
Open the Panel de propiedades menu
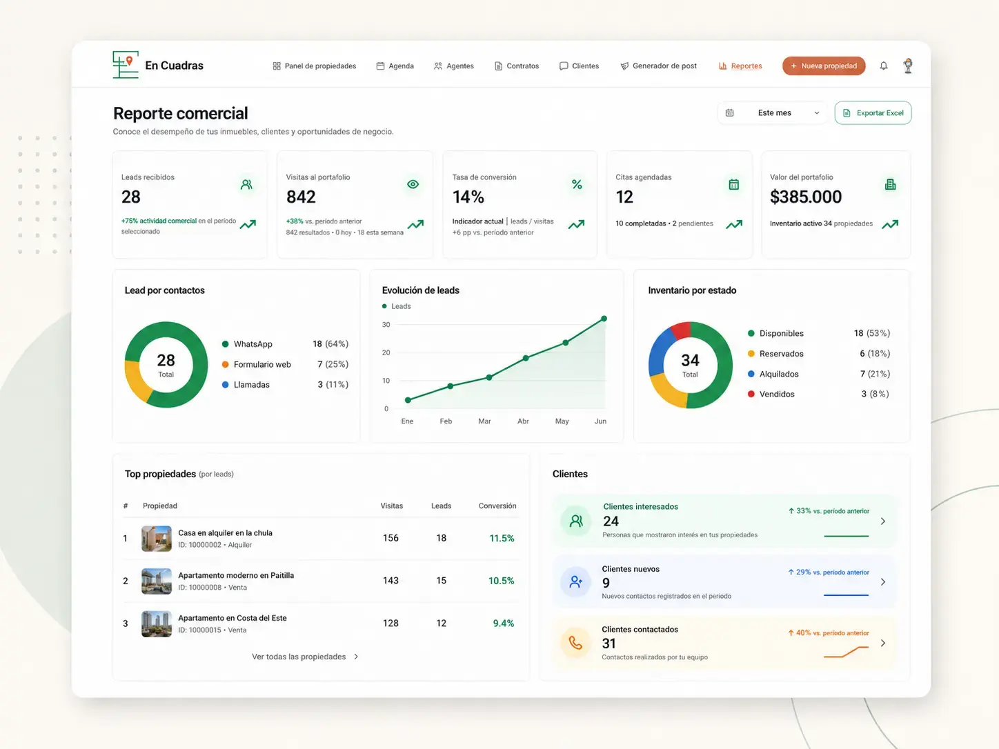(x=315, y=66)
